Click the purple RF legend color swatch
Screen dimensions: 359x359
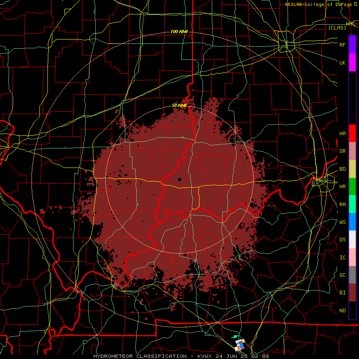[x=352, y=44]
